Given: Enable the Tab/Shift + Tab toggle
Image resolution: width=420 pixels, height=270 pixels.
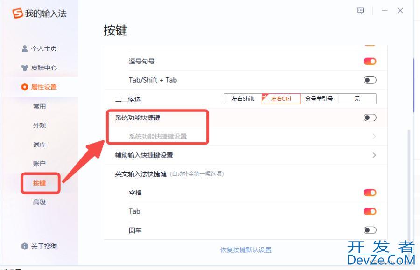Looking at the screenshot, I should click(370, 80).
